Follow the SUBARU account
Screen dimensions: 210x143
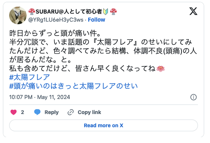97,20
